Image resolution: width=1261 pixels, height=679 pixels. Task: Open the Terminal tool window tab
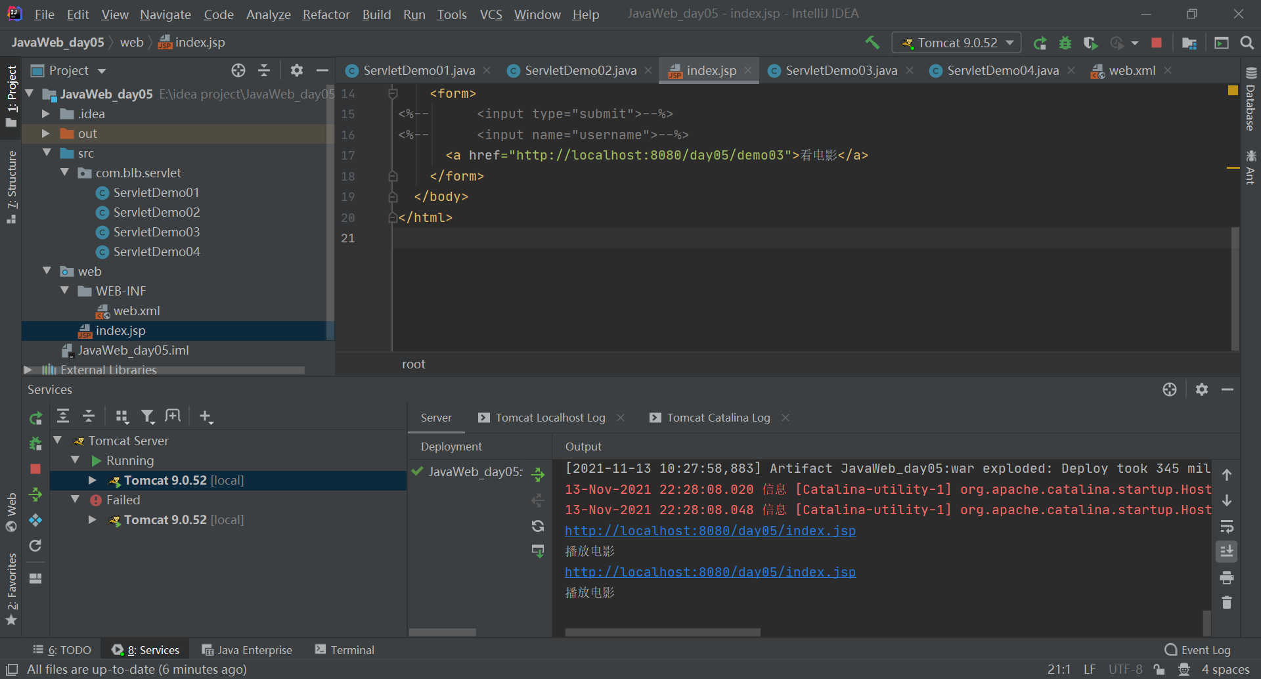point(345,649)
